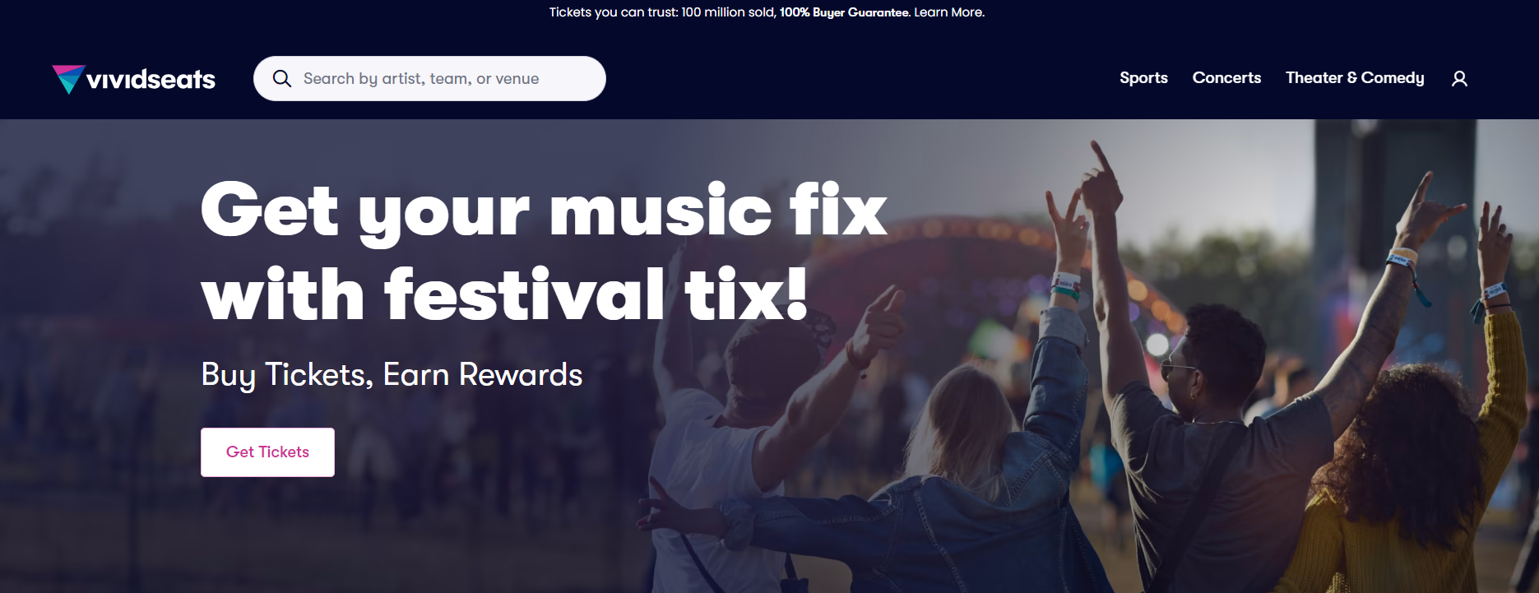Screen dimensions: 1539x593
Task: Click the Vivid Seats triangle logo icon
Action: 68,79
